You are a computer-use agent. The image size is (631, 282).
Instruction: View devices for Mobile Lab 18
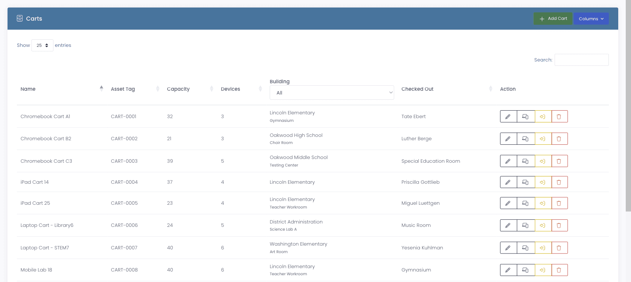tap(525, 270)
